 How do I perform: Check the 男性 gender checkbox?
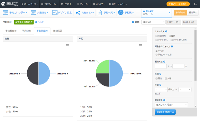pos(156,78)
